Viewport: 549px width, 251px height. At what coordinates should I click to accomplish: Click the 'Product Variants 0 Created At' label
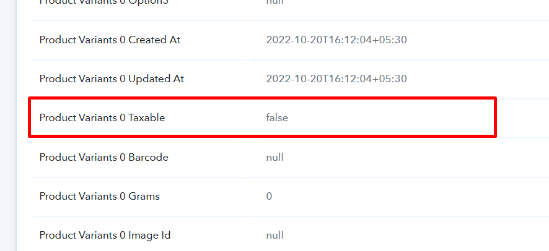point(110,40)
